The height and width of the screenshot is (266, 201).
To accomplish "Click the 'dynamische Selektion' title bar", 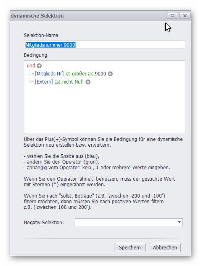I will (x=81, y=16).
